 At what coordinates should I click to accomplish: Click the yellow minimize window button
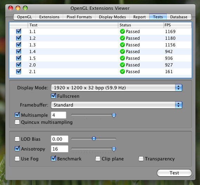18,8
